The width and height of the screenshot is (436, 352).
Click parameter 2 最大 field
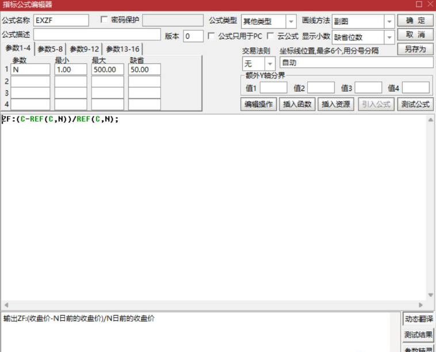pos(108,81)
